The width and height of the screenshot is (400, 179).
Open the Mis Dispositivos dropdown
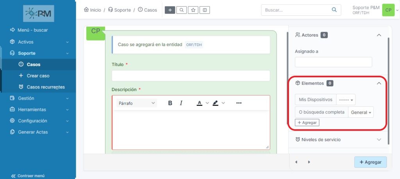(x=346, y=100)
